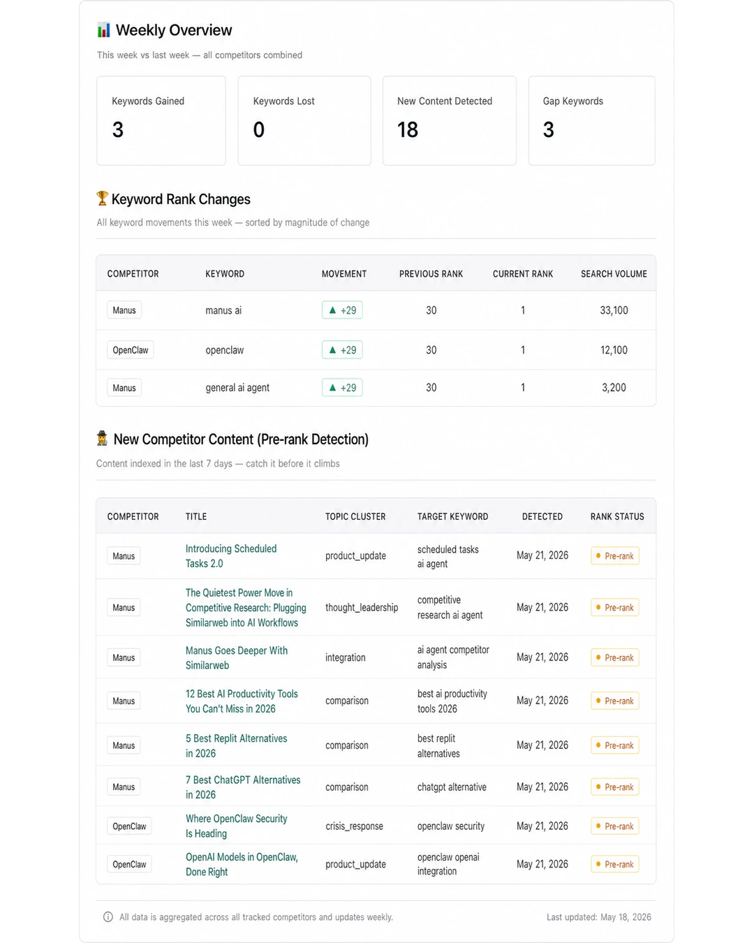This screenshot has width=754, height=943.
Task: Click the Manus tag beside 5 Best Replit Alternatives
Action: (124, 746)
